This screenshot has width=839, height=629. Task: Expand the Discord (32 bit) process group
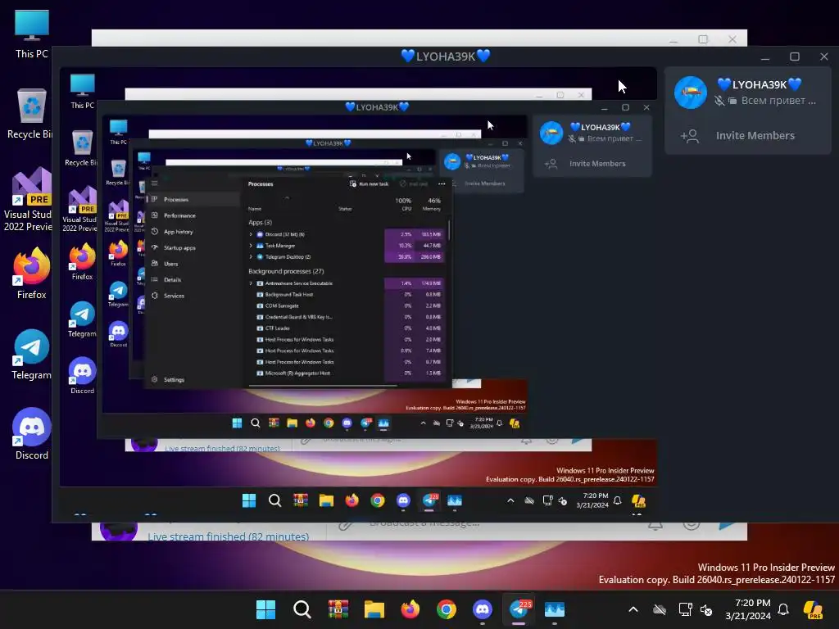pyautogui.click(x=251, y=234)
